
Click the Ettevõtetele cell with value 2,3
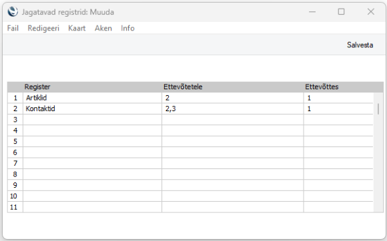pyautogui.click(x=233, y=109)
